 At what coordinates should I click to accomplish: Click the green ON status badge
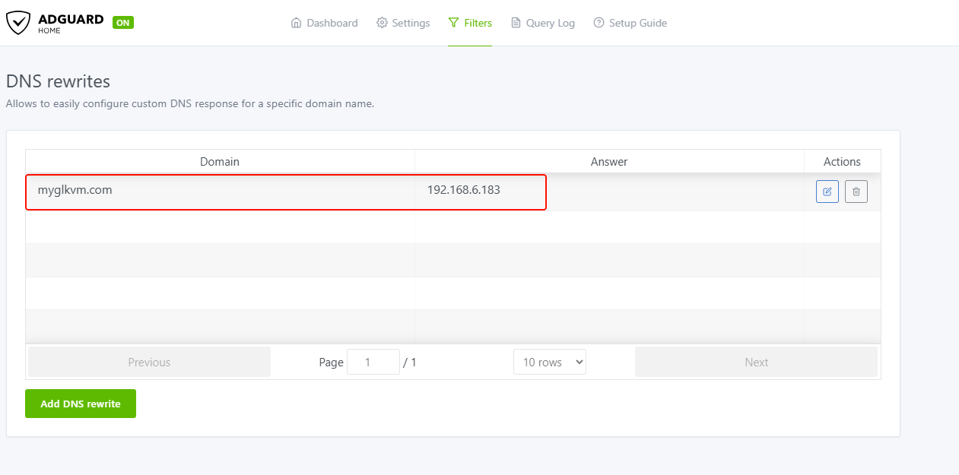coord(123,23)
